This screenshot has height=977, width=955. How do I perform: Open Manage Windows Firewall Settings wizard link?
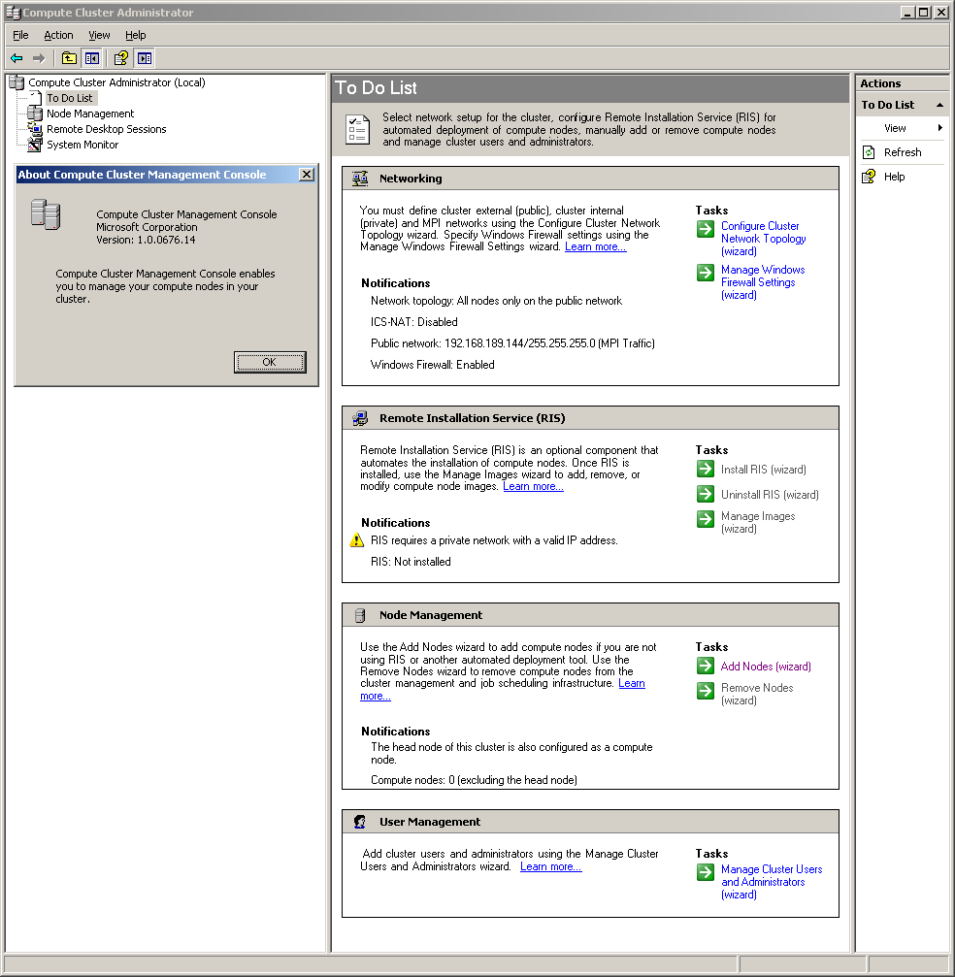pyautogui.click(x=763, y=282)
